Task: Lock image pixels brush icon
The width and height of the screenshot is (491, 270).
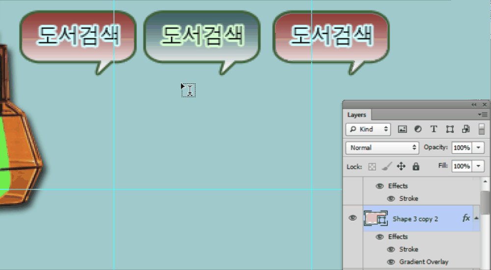Action: pyautogui.click(x=387, y=166)
